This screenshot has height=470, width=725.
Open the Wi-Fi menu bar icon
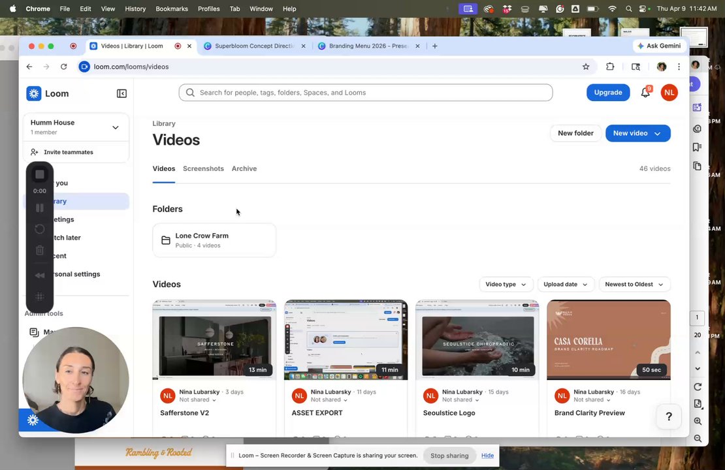[612, 8]
